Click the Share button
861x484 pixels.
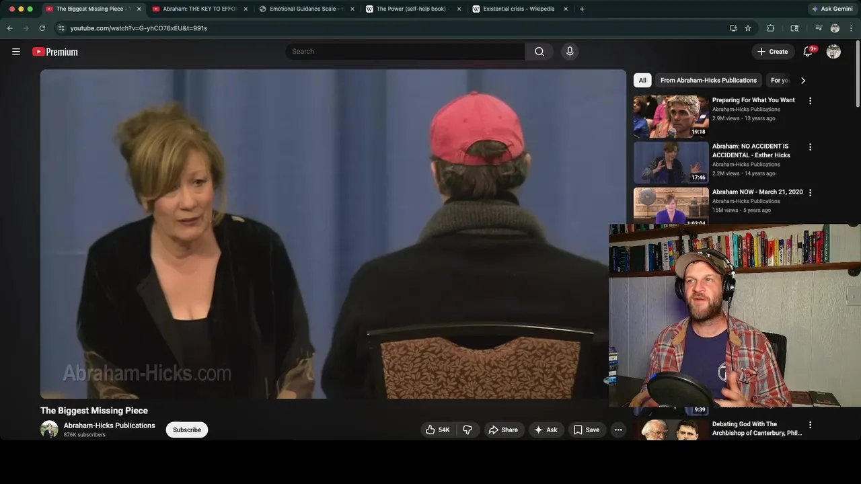pos(503,430)
